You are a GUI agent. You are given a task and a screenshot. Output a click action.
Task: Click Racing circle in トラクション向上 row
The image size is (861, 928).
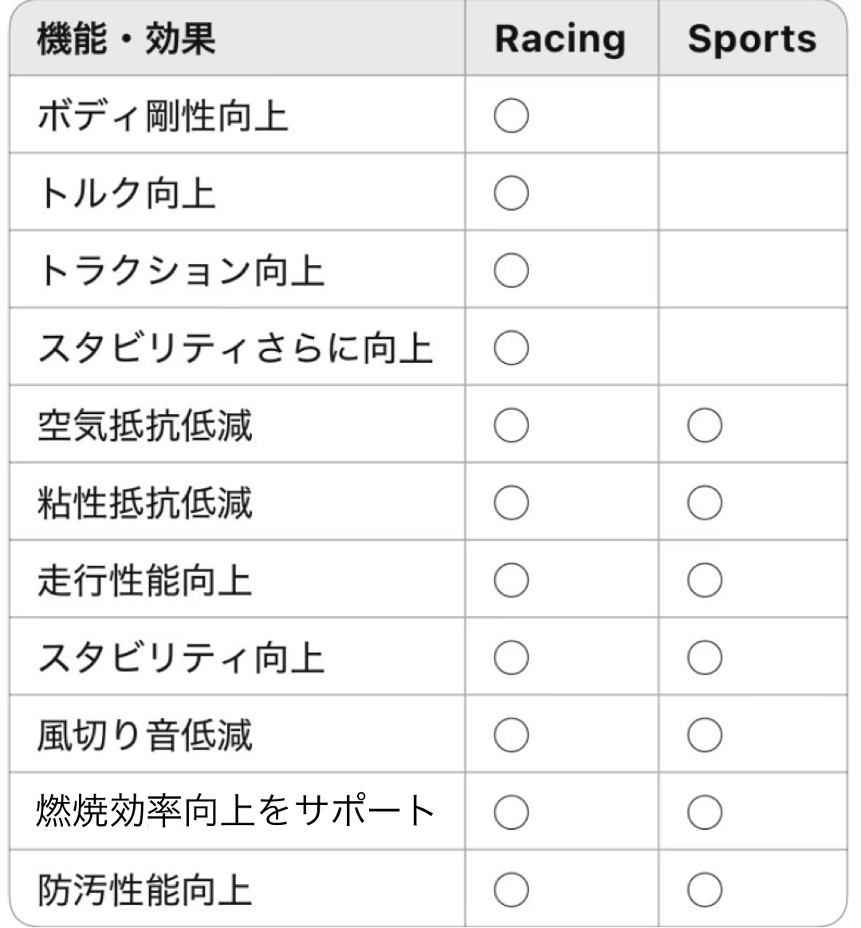(511, 271)
